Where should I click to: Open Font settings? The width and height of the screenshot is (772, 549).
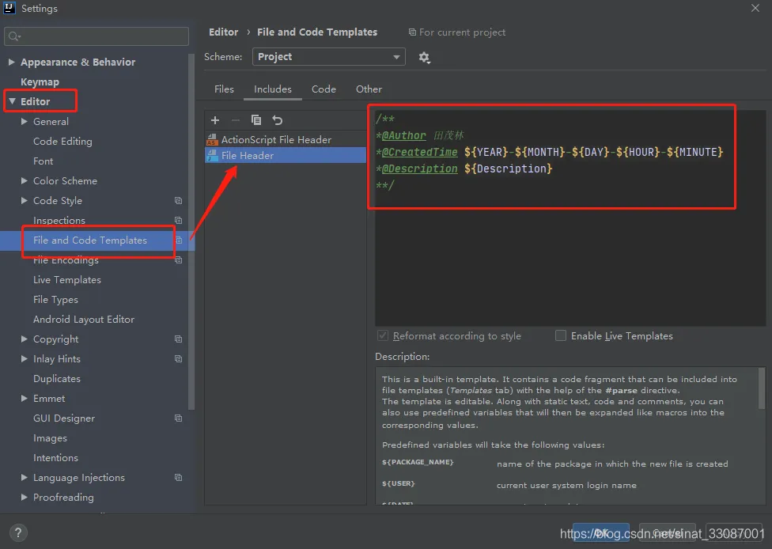click(x=43, y=161)
